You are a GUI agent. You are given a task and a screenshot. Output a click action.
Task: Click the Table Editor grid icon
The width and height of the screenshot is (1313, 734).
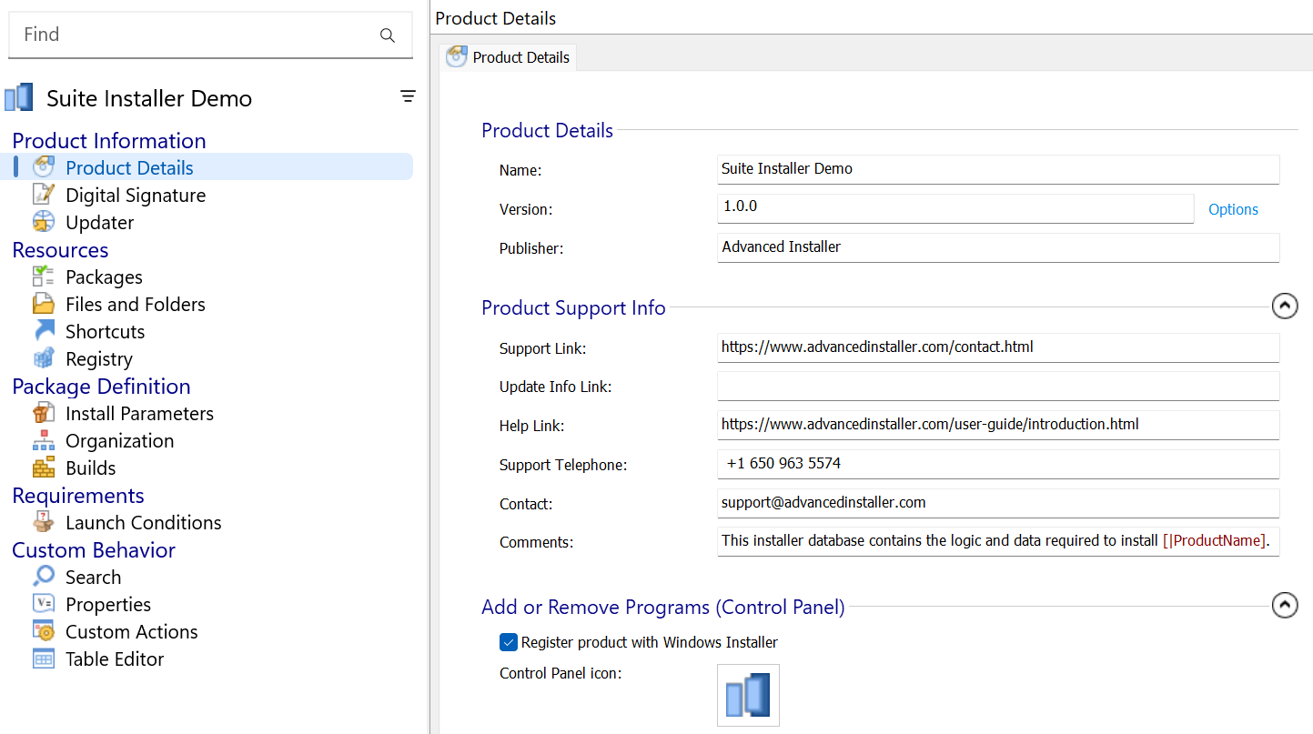pyautogui.click(x=44, y=659)
